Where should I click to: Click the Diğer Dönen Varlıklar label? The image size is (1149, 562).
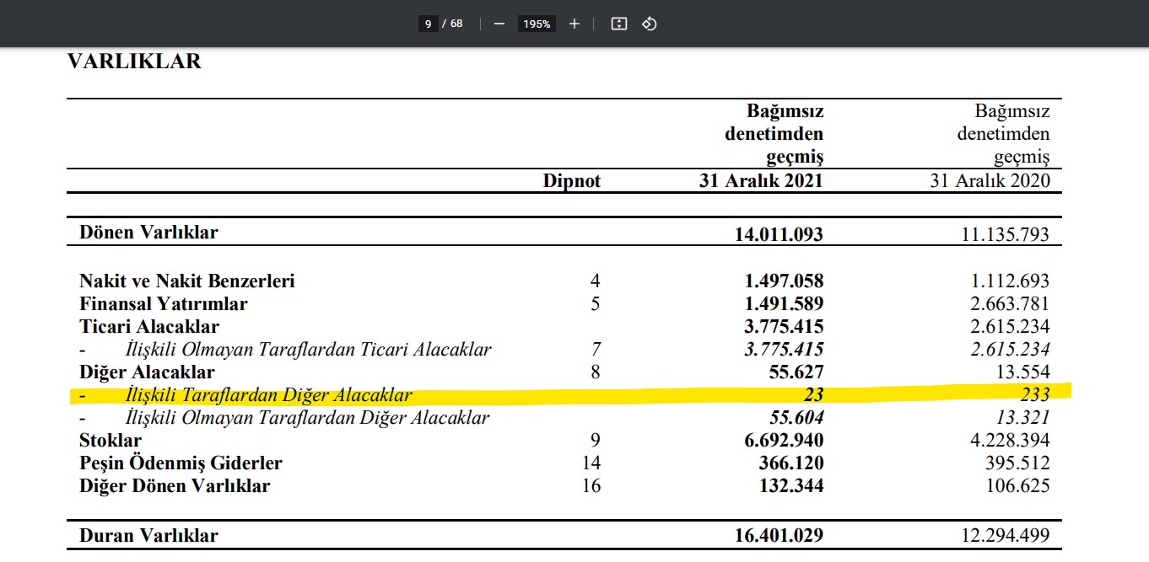click(175, 486)
